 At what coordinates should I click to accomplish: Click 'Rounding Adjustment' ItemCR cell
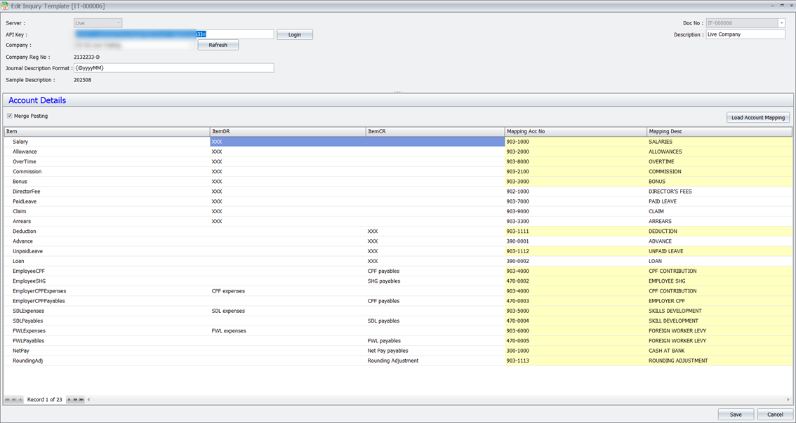tap(435, 361)
